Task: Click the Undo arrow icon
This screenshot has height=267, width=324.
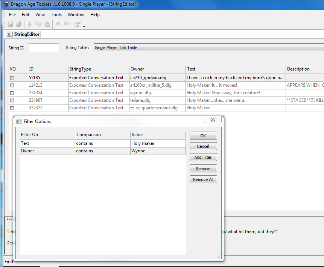Action: point(58,24)
